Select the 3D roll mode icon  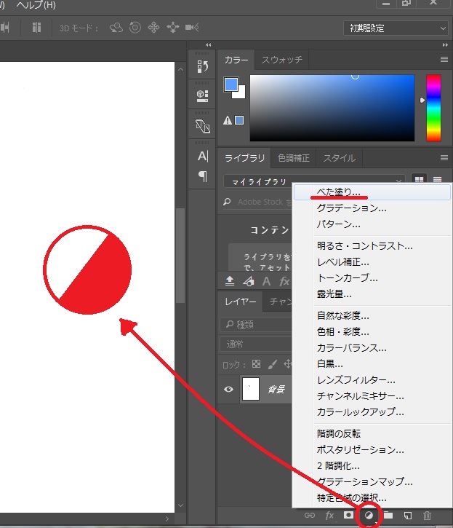click(135, 28)
